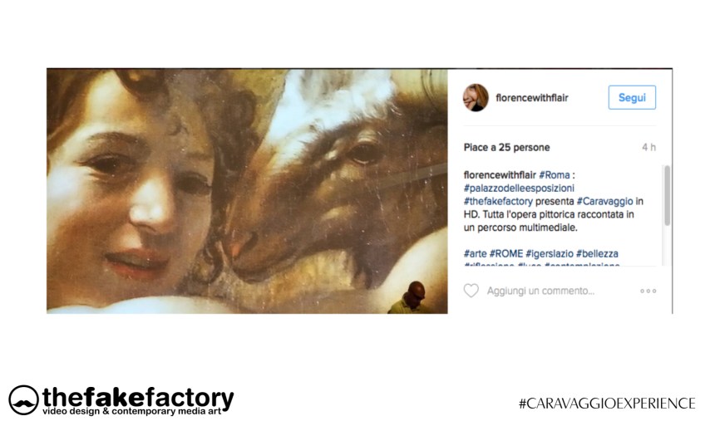Screen dimensions: 705x421
Task: Open the #thefakefactory hashtag
Action: coord(498,201)
